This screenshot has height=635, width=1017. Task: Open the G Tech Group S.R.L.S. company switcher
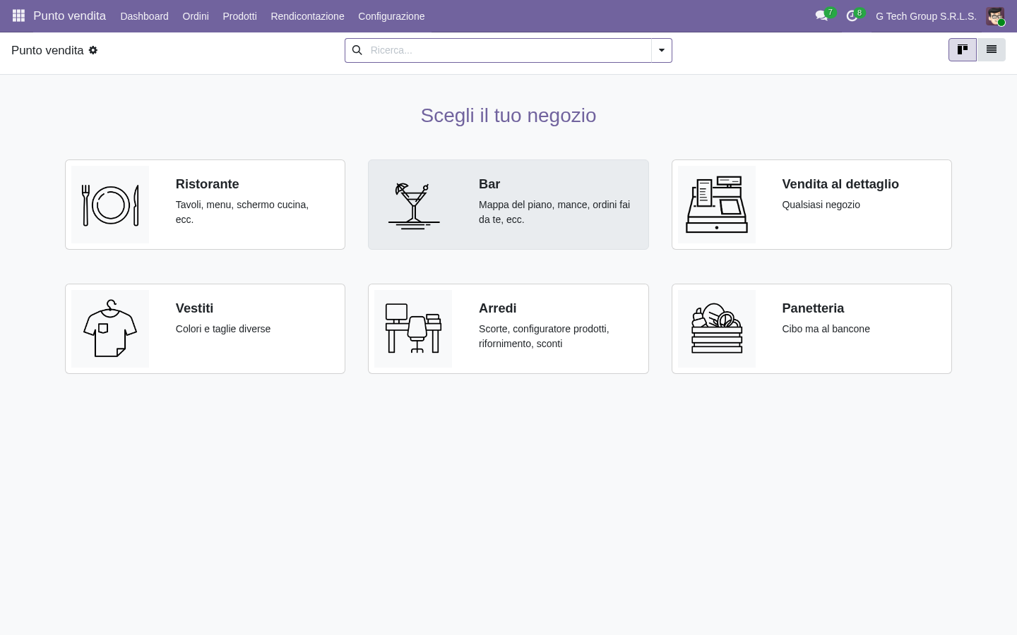point(926,16)
